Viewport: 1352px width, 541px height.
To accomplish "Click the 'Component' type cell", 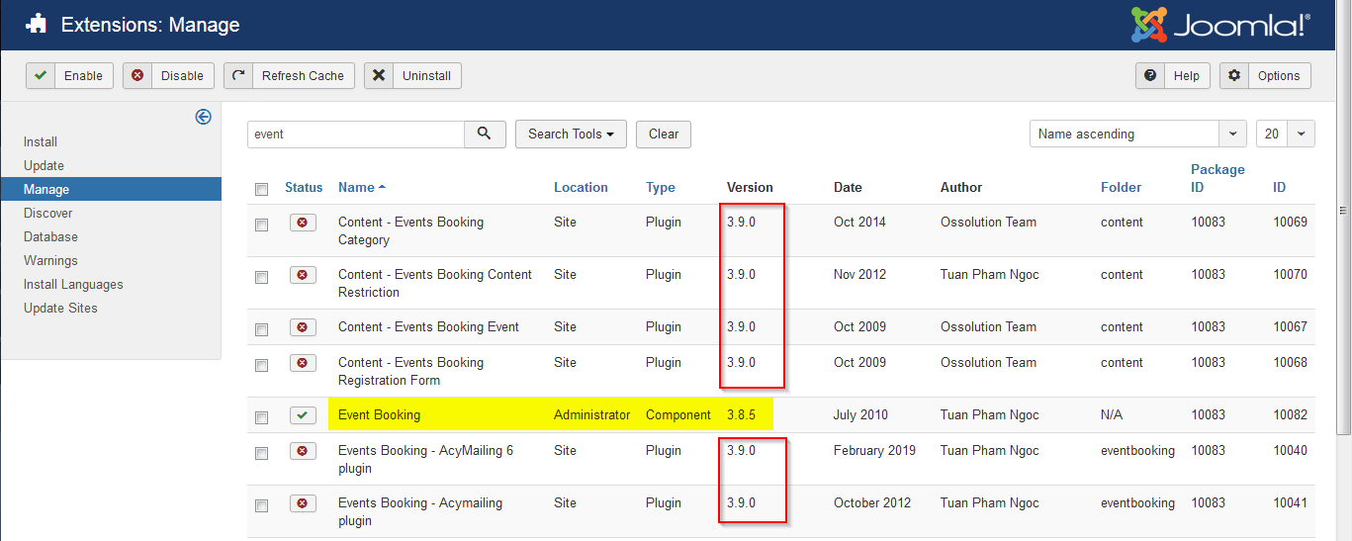I will tap(678, 414).
